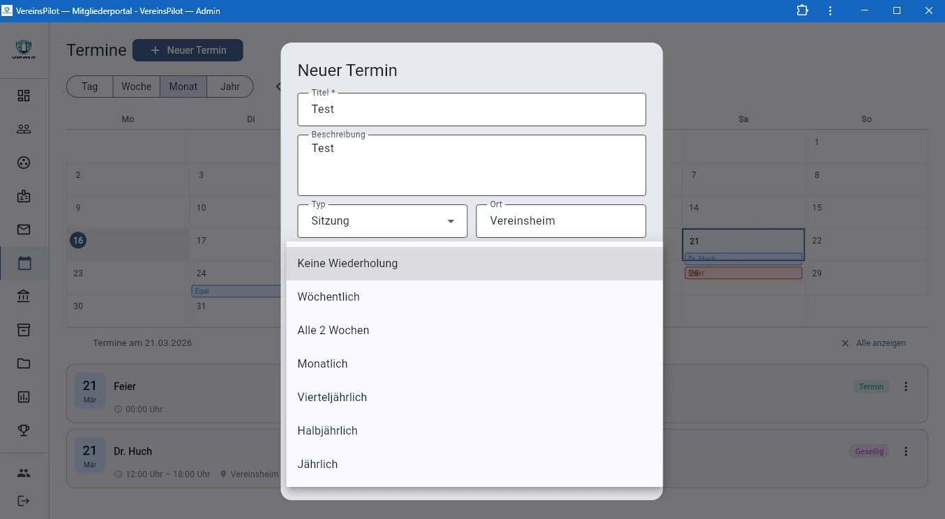
Task: Select the calendar icon in sidebar
Action: coord(24,263)
